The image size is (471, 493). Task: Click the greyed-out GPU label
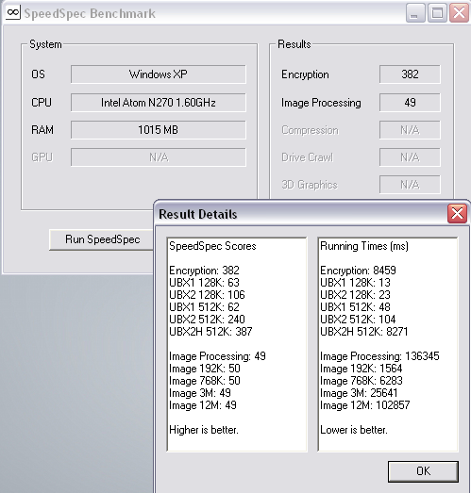(42, 157)
